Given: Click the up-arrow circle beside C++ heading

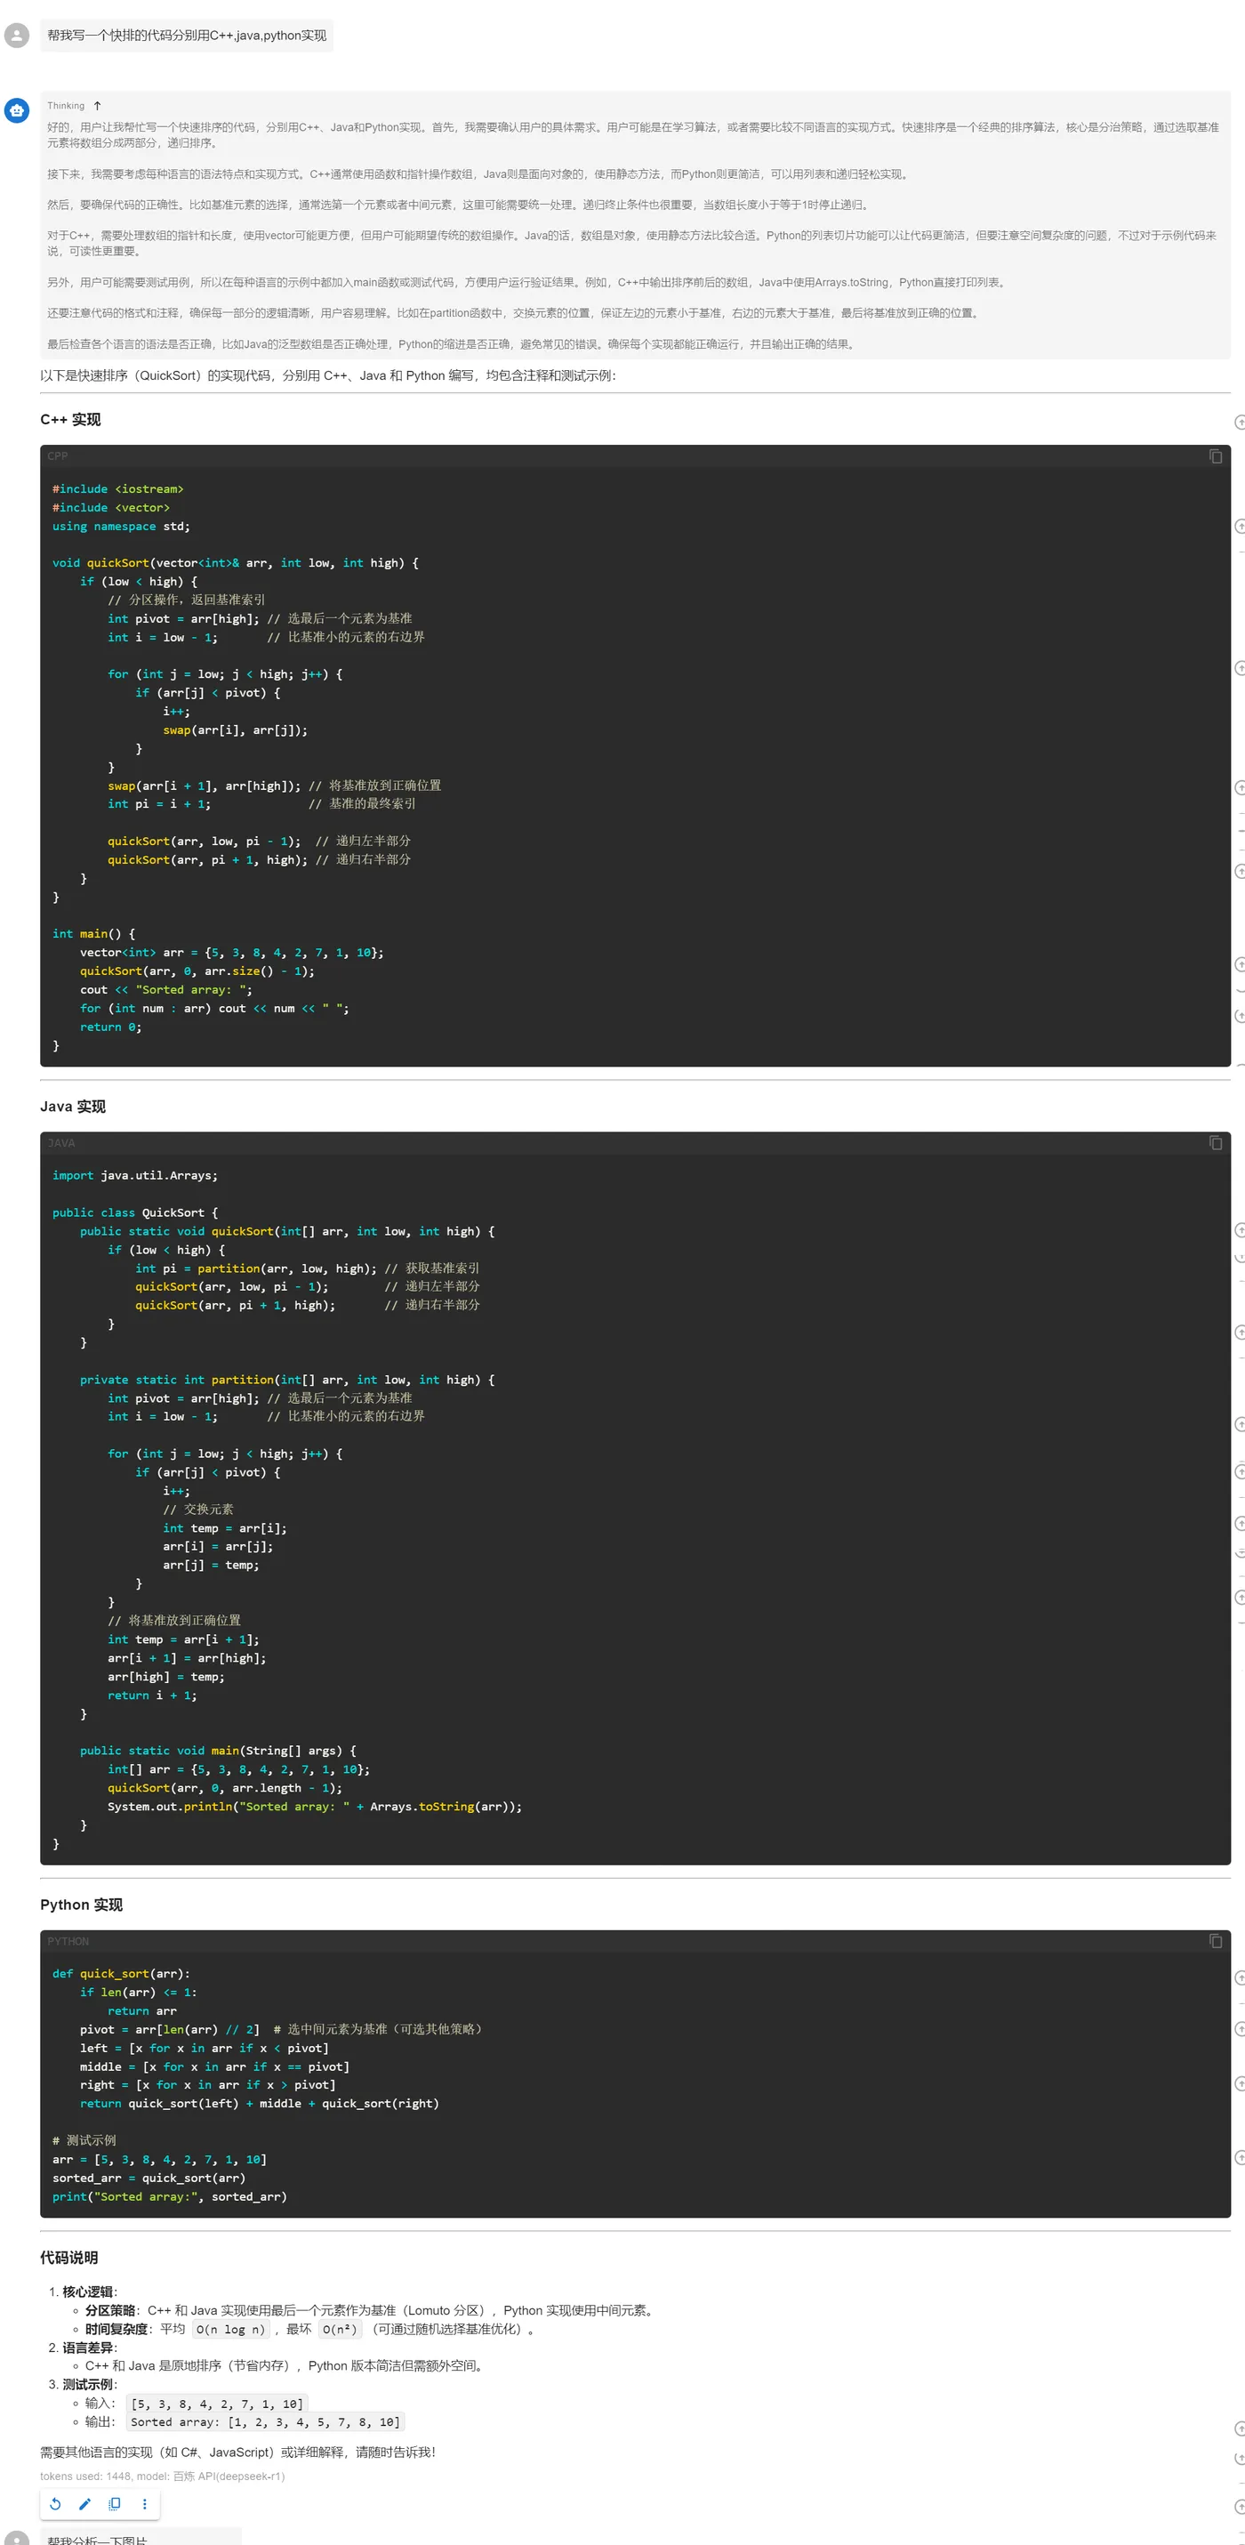Looking at the screenshot, I should (x=1239, y=423).
